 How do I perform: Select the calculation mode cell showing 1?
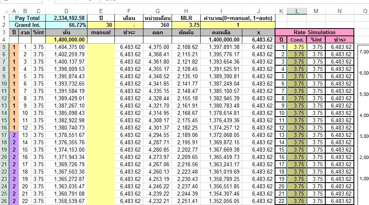tap(238, 25)
